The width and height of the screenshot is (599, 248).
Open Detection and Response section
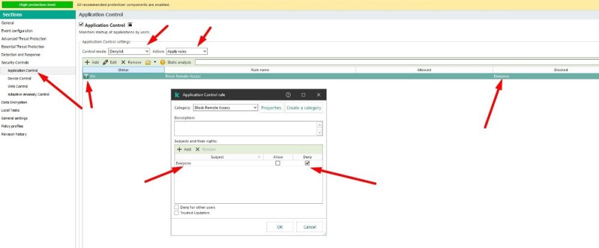click(20, 55)
